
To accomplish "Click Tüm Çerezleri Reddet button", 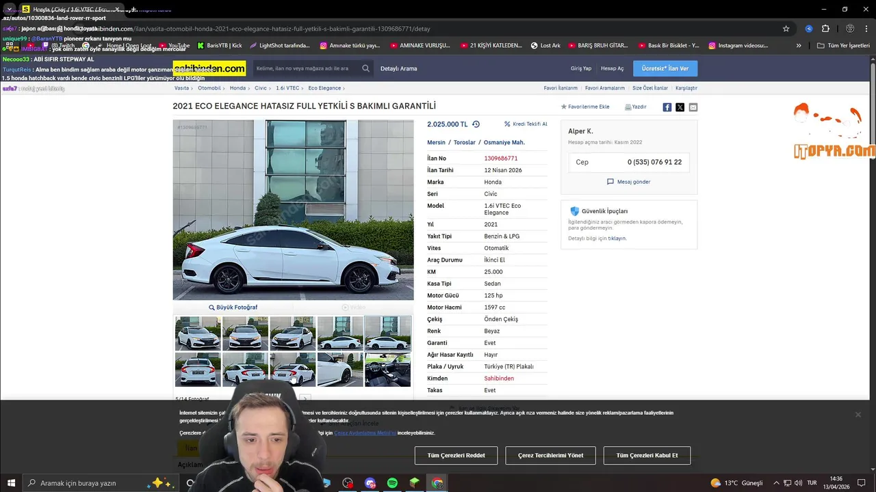I will pos(456,455).
